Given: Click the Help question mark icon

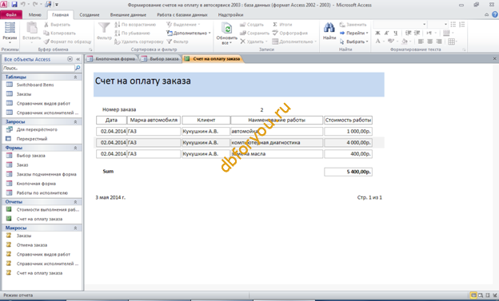Looking at the screenshot, I should click(495, 14).
